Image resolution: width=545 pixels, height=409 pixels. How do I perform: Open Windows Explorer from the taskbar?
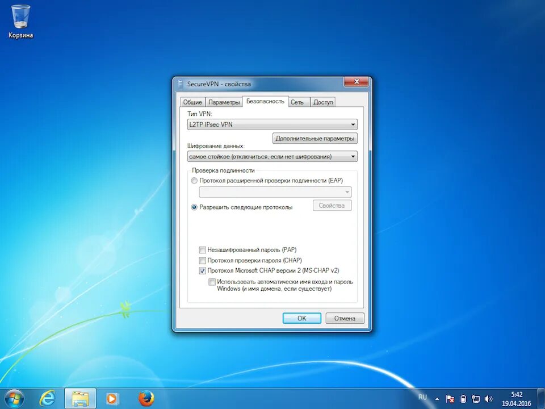[80, 399]
